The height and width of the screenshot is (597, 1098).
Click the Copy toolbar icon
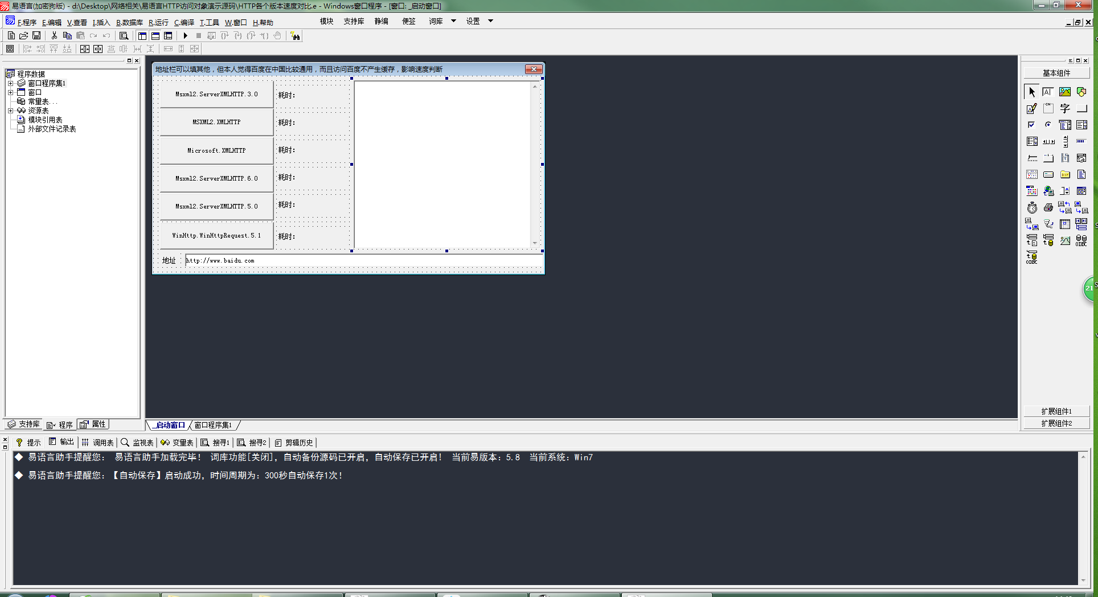coord(67,35)
